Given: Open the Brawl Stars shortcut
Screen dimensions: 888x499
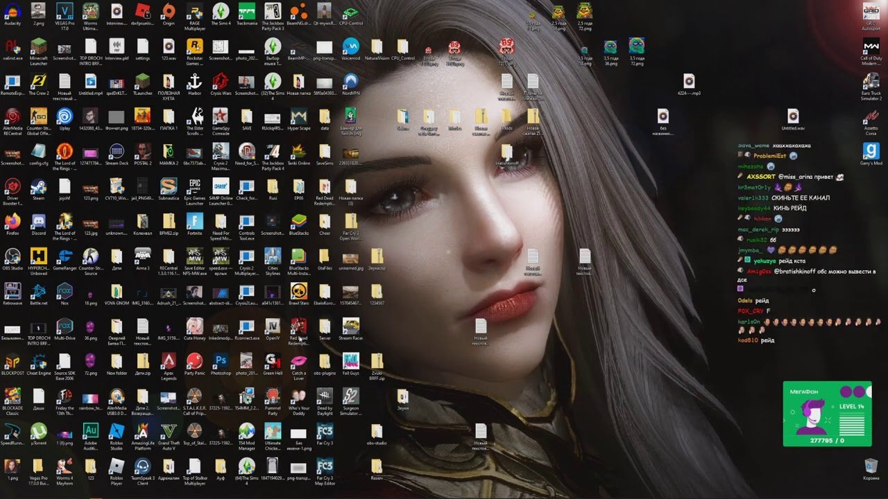Looking at the screenshot, I should (x=299, y=291).
